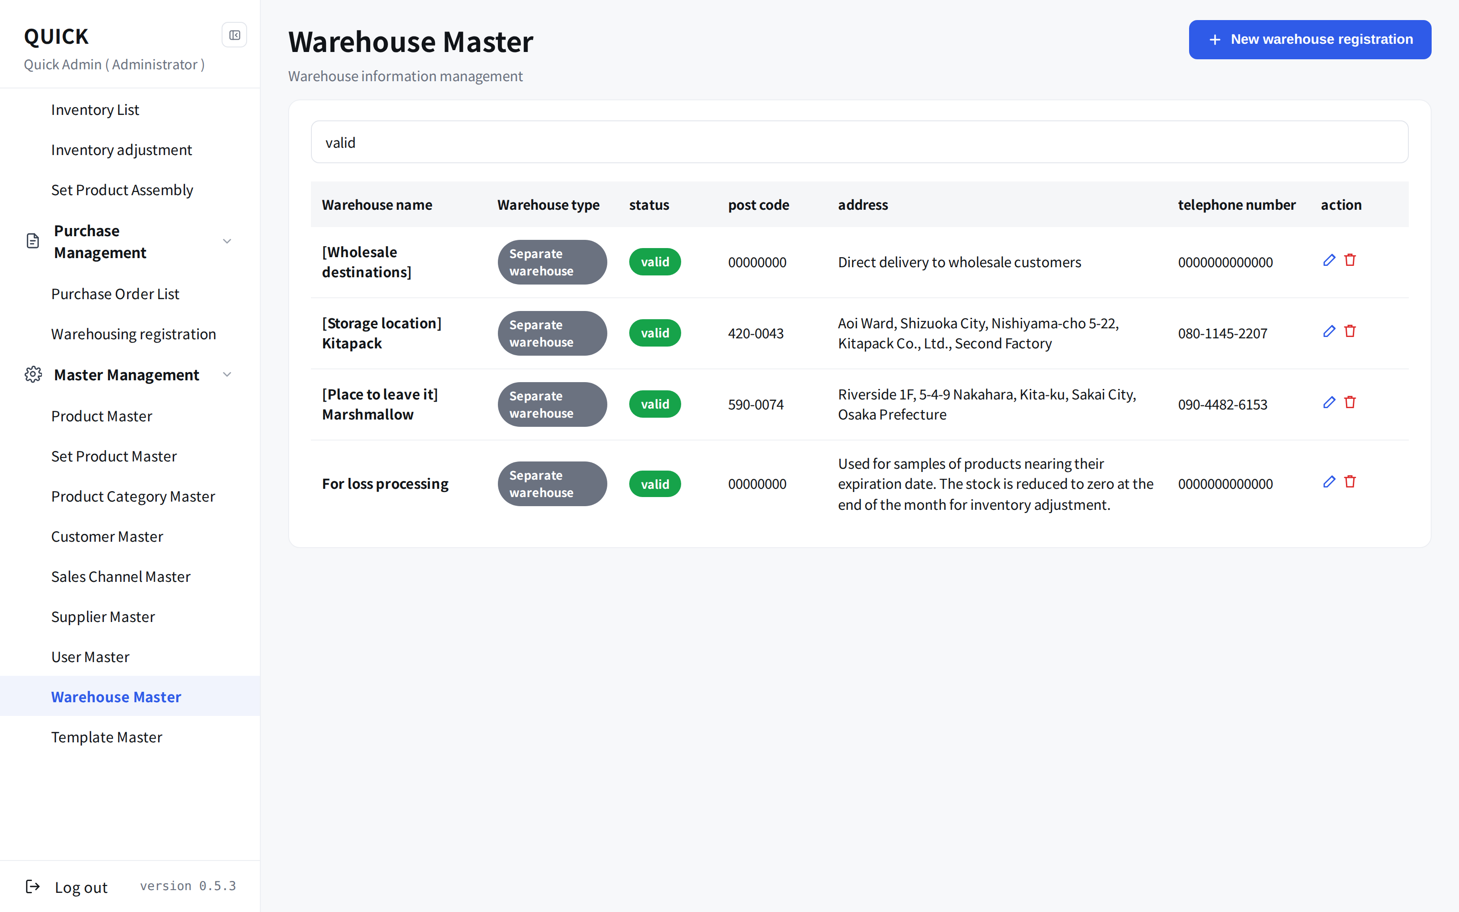
Task: Click the Master Management gear icon
Action: click(x=33, y=374)
